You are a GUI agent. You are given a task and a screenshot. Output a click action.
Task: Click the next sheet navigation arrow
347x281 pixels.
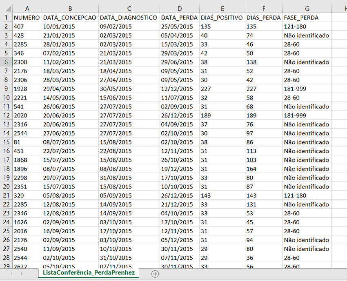(x=22, y=274)
